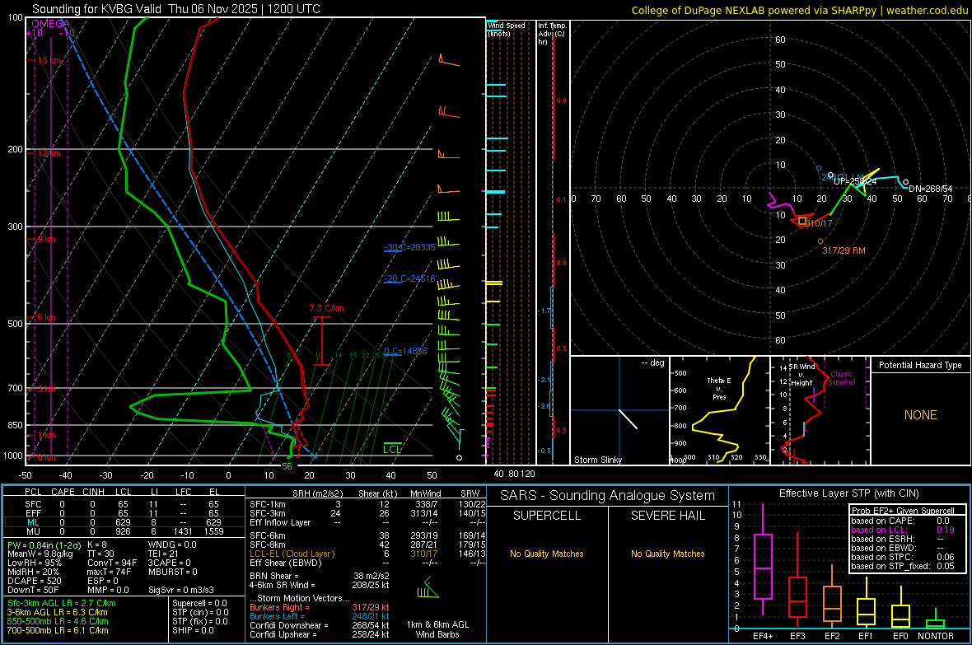Click the 700-500mb LR = 6.1 C/km line

(x=58, y=630)
